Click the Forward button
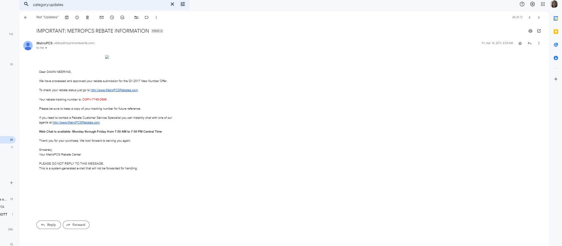 [x=76, y=225]
